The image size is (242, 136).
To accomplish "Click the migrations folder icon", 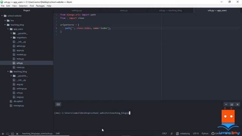I will point(14,37).
